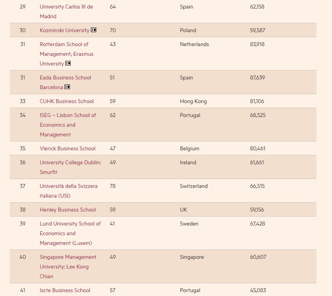Image resolution: width=332 pixels, height=296 pixels.
Task: Select salary value 61,661
Action: pos(257,163)
